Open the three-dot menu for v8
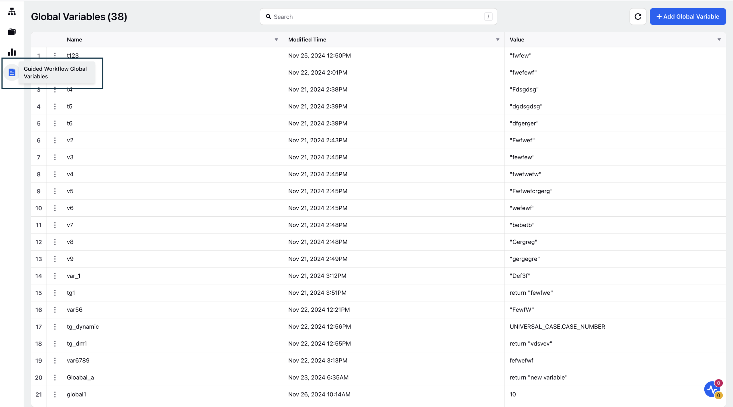The height and width of the screenshot is (407, 733). [55, 242]
